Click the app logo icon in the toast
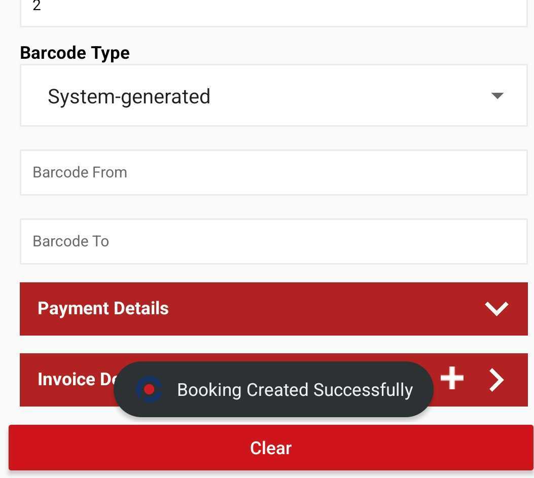Image resolution: width=534 pixels, height=478 pixels. pos(149,390)
